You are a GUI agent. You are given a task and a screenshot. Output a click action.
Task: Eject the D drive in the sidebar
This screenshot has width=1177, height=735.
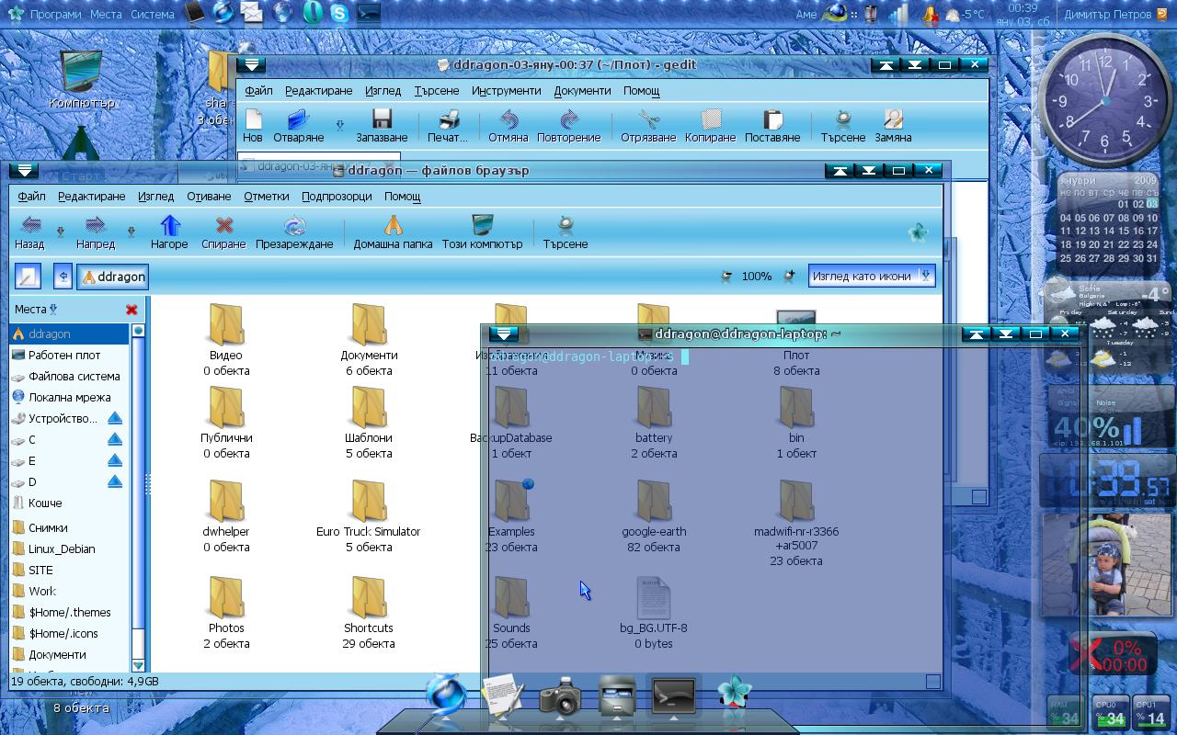point(115,481)
